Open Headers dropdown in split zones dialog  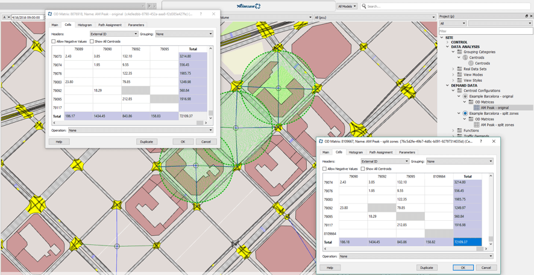[385, 161]
